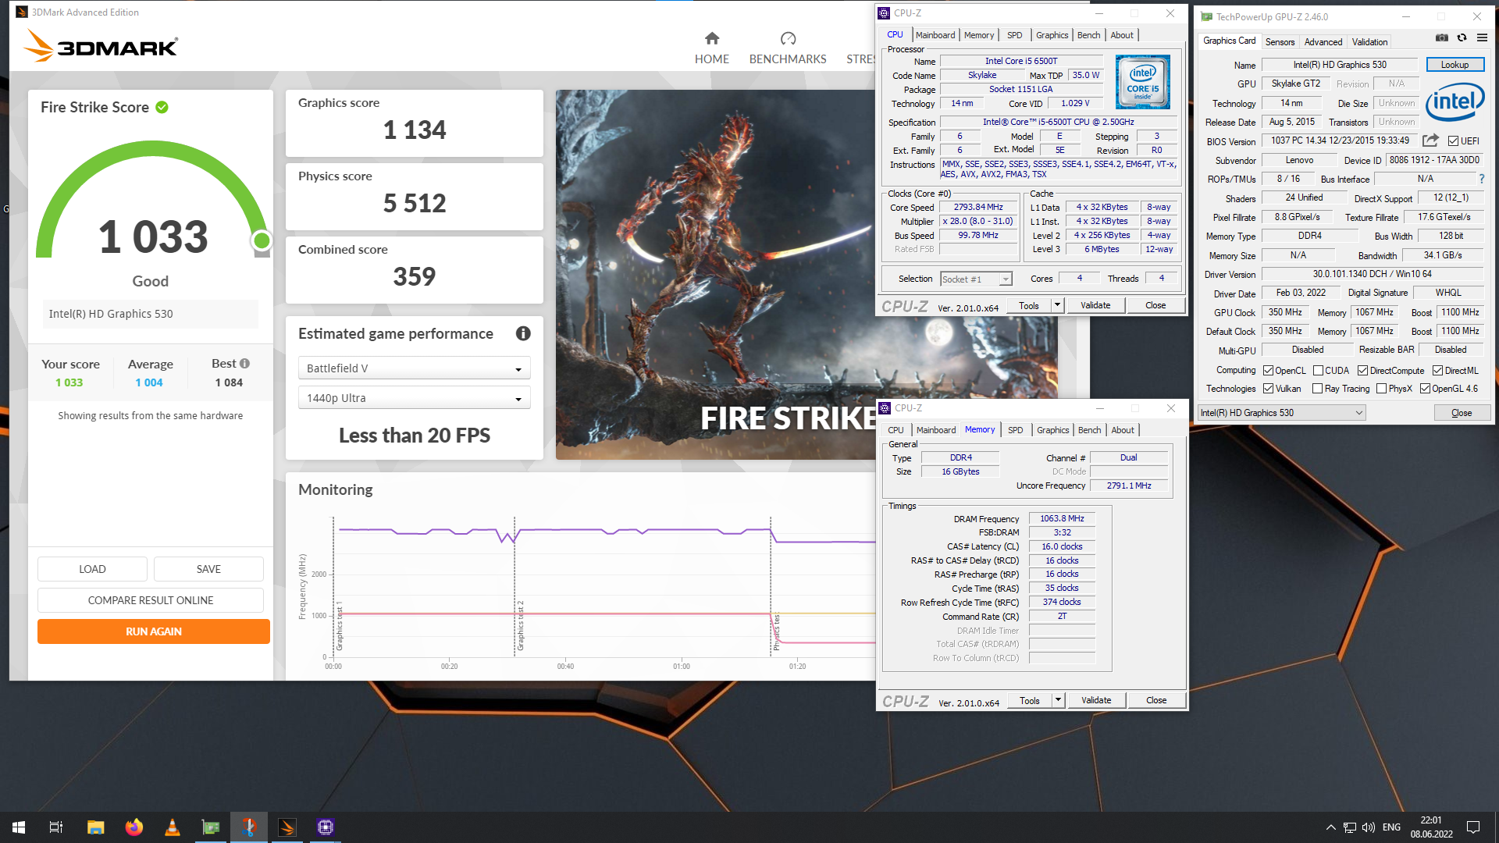The width and height of the screenshot is (1499, 843).
Task: Toggle the CUDA checkbox
Action: pos(1318,371)
